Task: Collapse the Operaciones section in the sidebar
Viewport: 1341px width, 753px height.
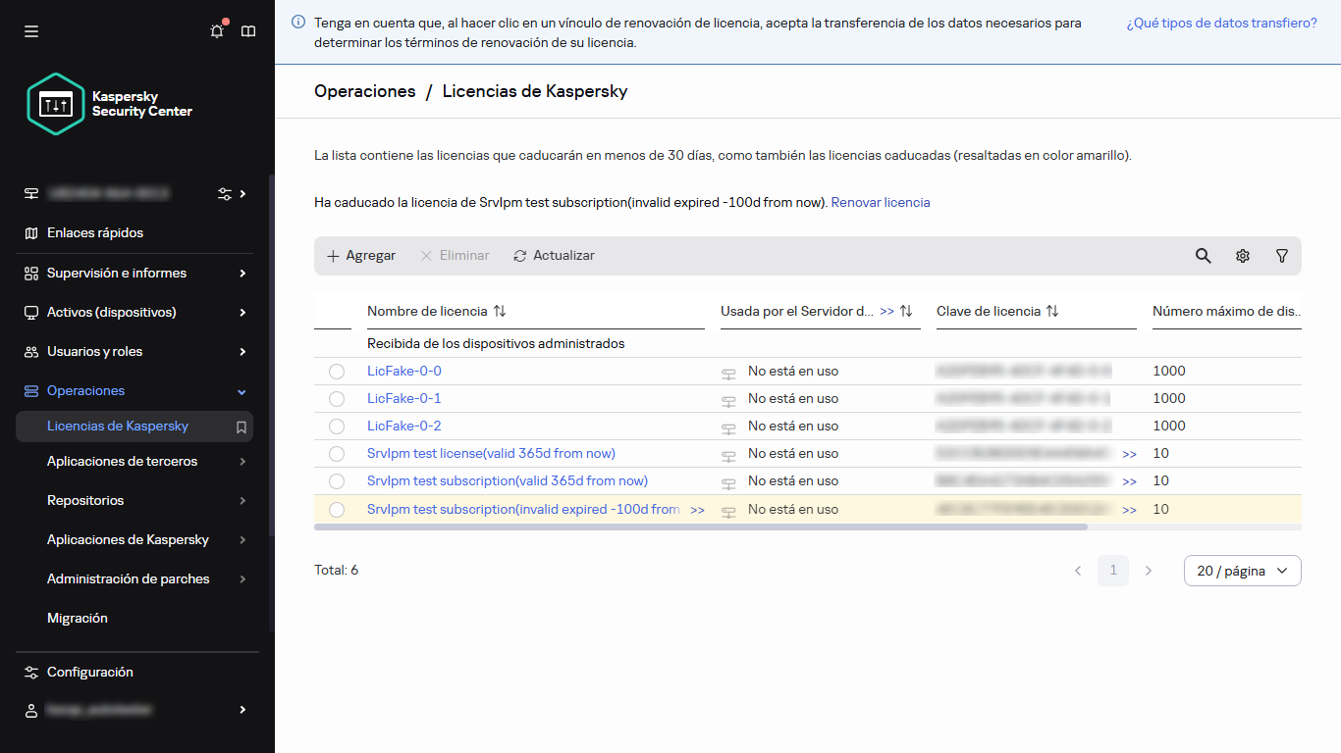Action: tap(241, 390)
